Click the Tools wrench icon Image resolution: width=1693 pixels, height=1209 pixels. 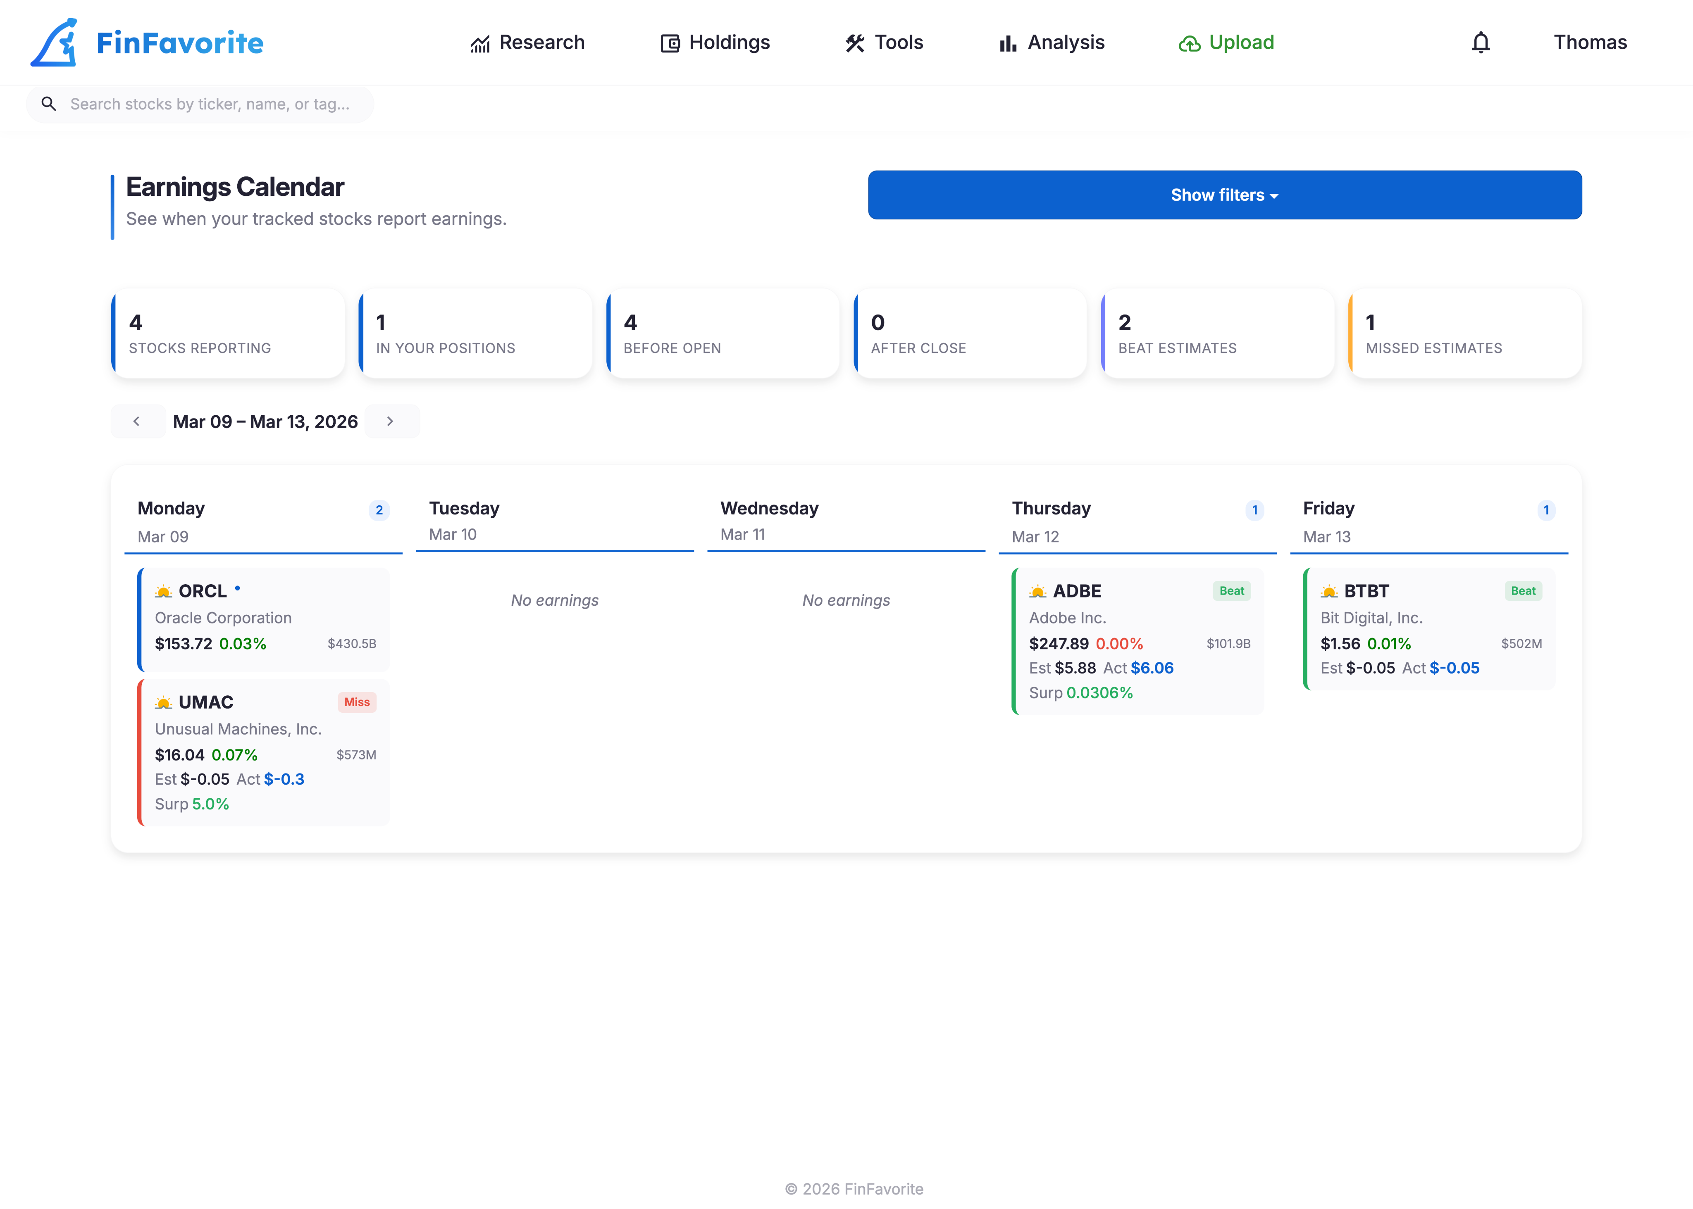(x=855, y=44)
